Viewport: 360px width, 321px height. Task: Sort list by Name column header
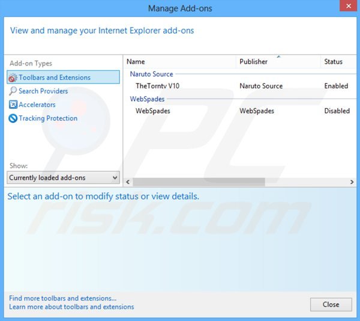(180, 62)
